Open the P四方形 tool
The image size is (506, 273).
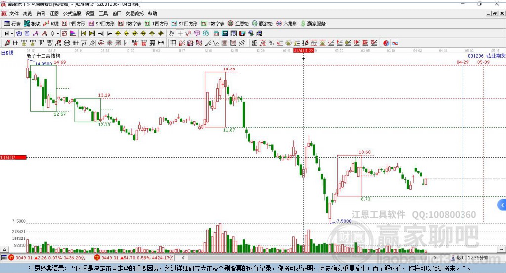74,24
